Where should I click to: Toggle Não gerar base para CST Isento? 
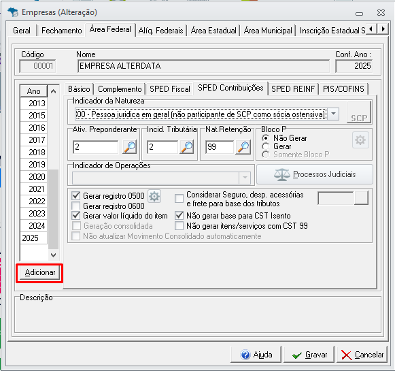179,216
